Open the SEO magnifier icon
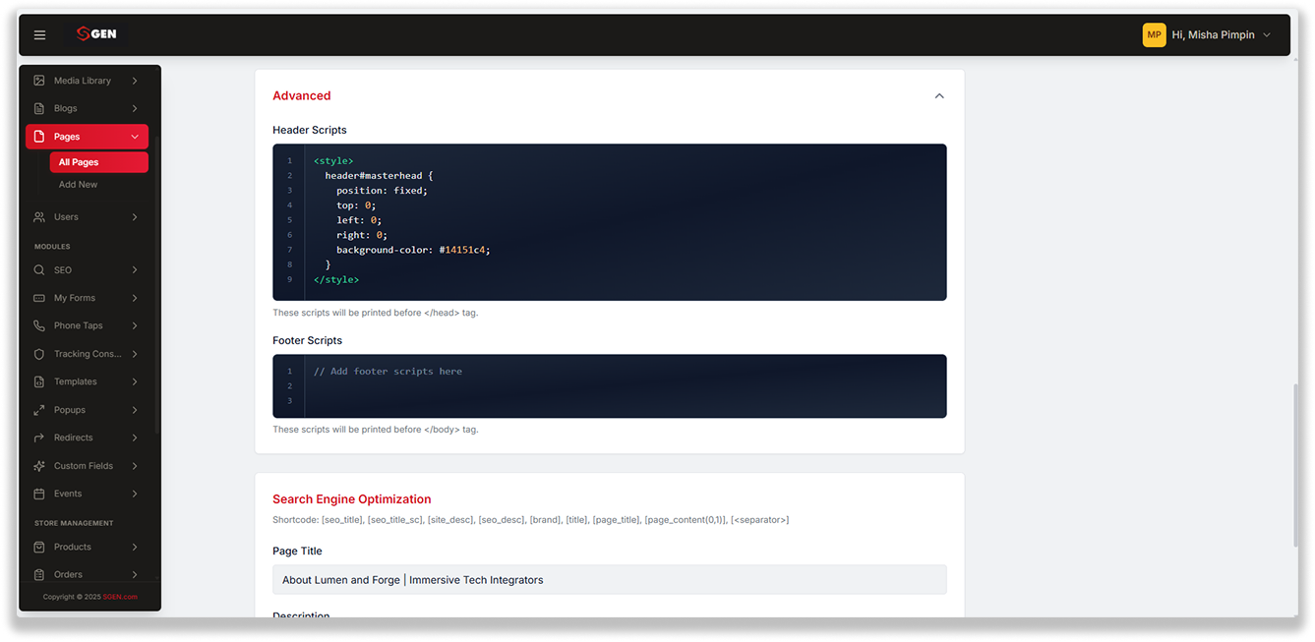Viewport: 1315px width, 642px height. [x=39, y=269]
